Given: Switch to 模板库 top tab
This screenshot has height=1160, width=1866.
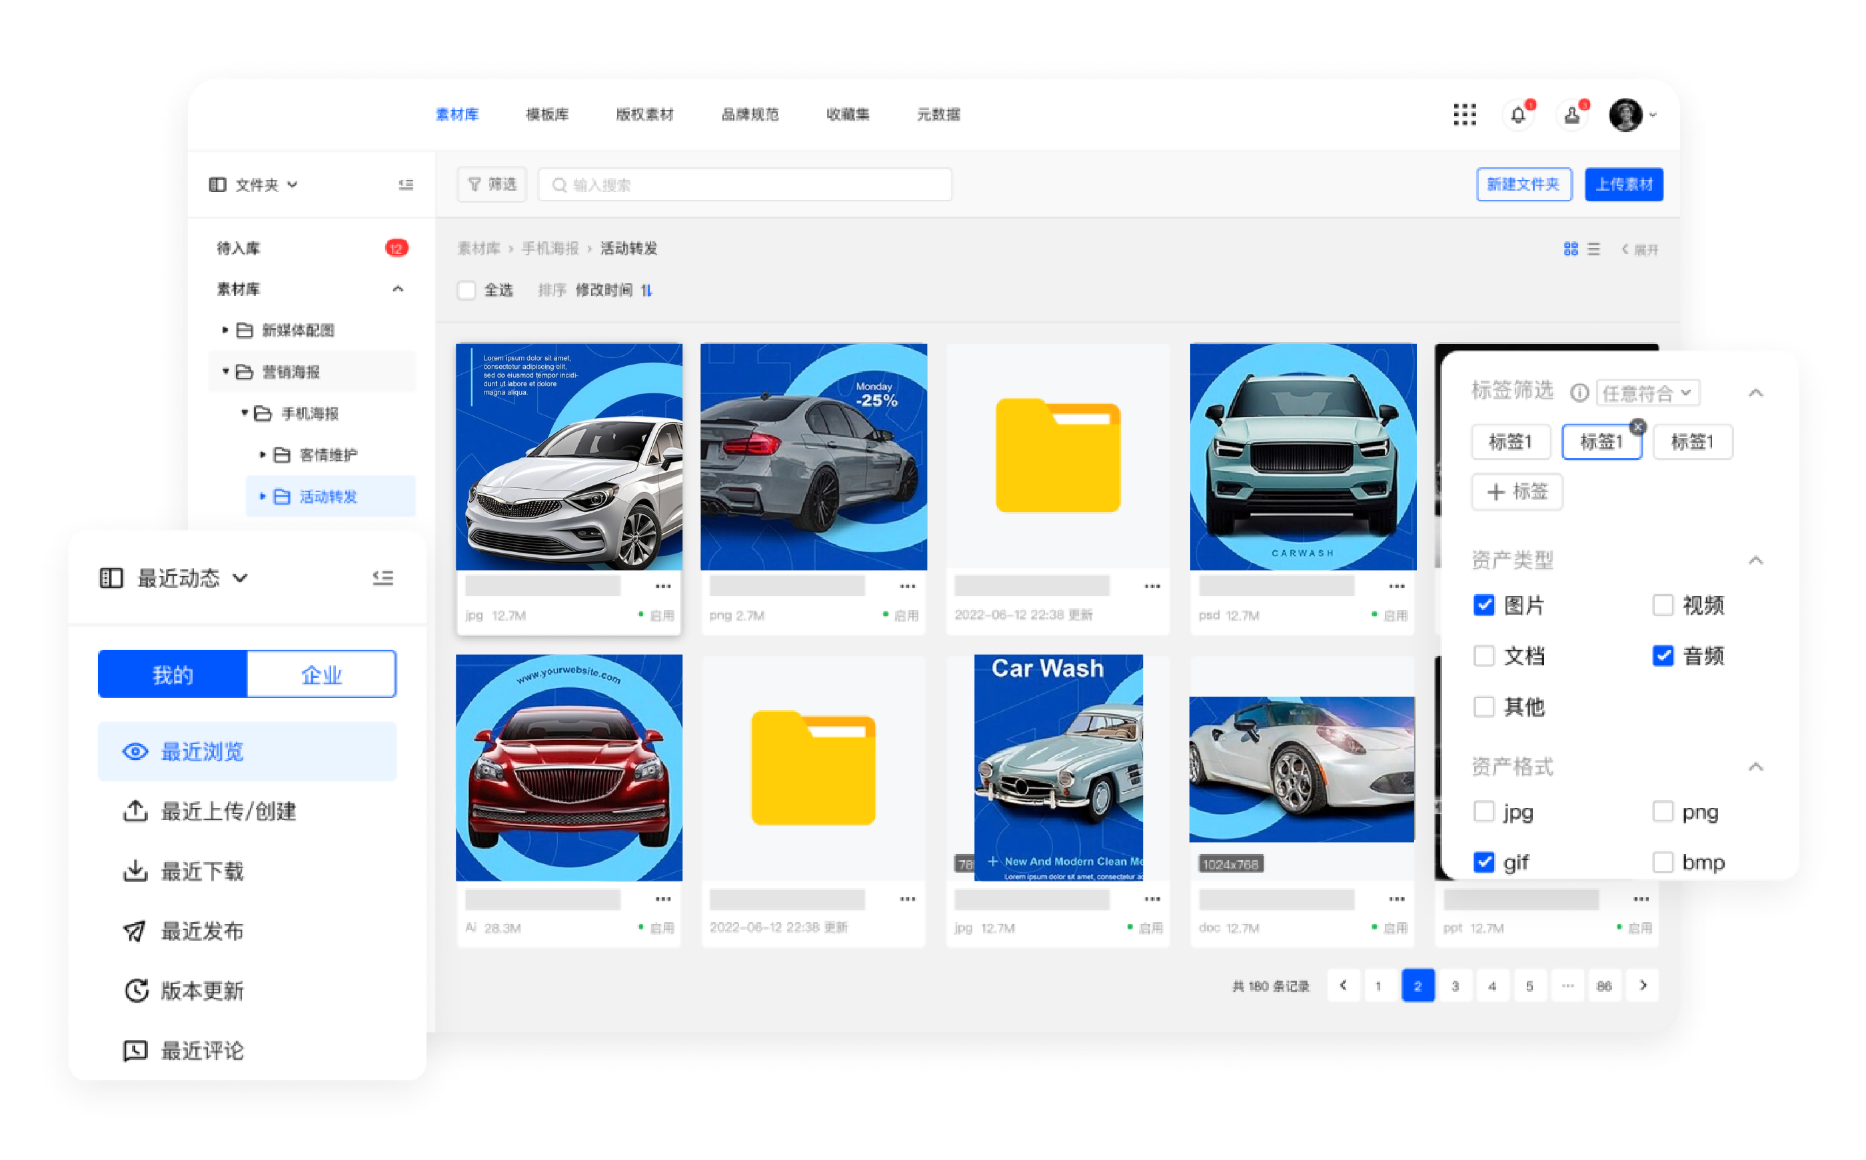Looking at the screenshot, I should [547, 115].
